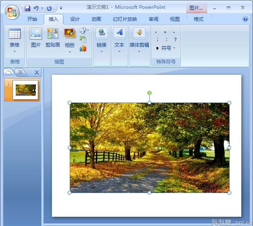Insert a chart from the ribbon
This screenshot has width=253, height=226.
83,48
